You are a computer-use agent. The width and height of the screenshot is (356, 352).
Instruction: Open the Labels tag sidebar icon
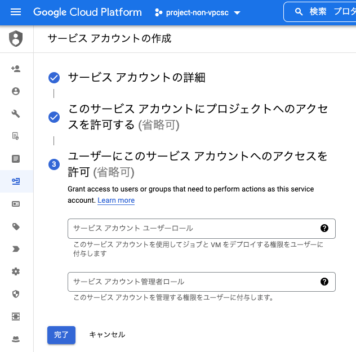coord(16,226)
